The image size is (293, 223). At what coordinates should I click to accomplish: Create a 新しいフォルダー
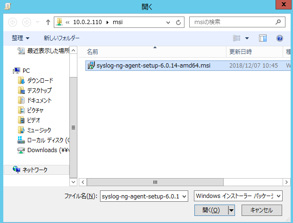(x=61, y=38)
